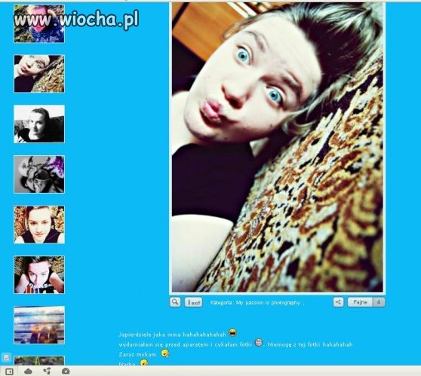This screenshot has height=376, width=421.
Task: Select the second thumbnail with rug background
Action: 39,74
